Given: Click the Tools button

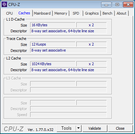Looking at the screenshot, I should (66, 128).
